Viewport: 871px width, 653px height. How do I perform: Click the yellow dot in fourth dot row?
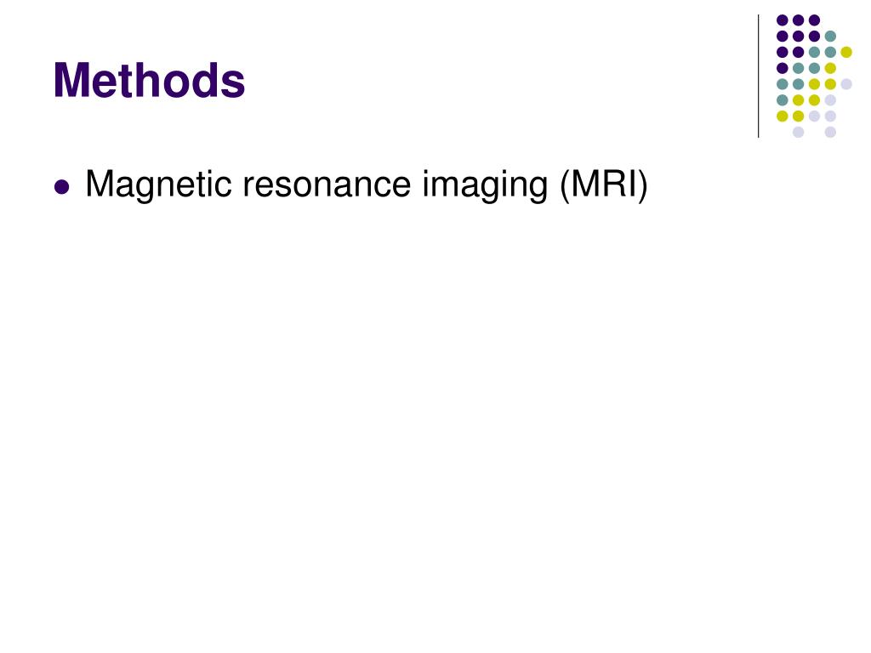coord(830,68)
